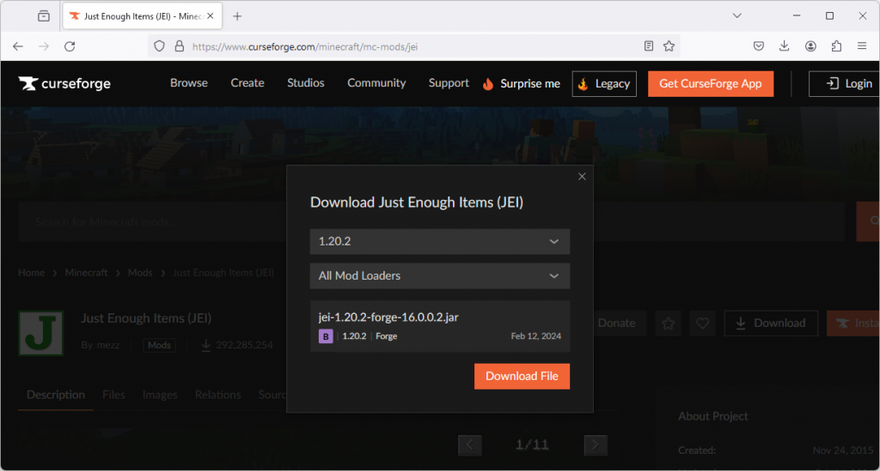The width and height of the screenshot is (880, 471).
Task: Open the Community menu item
Action: click(x=376, y=83)
